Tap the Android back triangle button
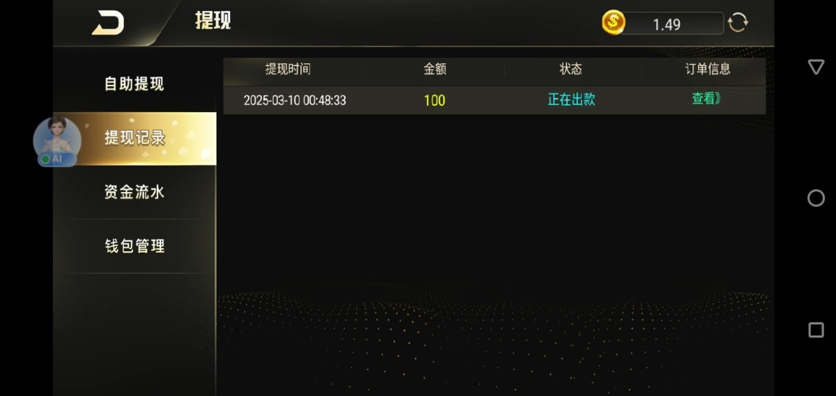 click(816, 67)
